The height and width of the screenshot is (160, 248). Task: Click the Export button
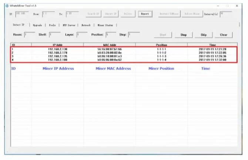tap(145, 14)
